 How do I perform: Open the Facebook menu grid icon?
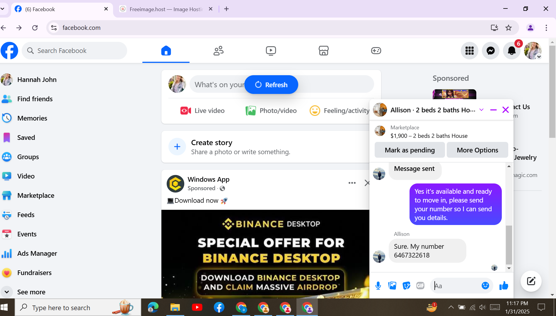click(470, 51)
